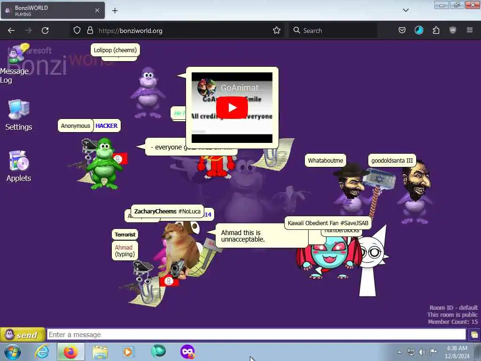Open the network tray icon
Image resolution: width=481 pixels, height=361 pixels.
click(x=411, y=352)
